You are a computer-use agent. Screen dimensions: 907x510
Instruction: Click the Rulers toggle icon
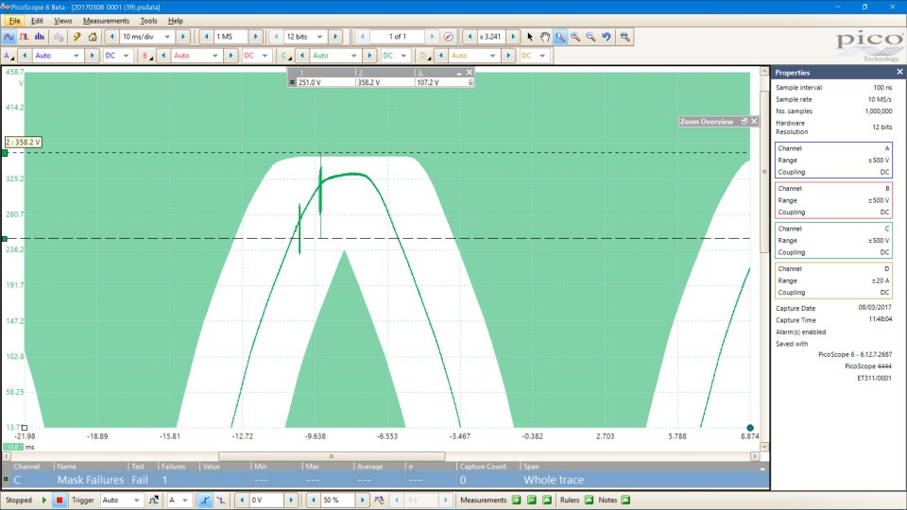589,500
